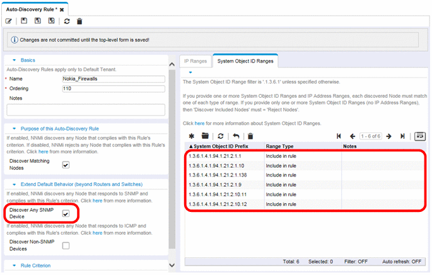Viewport: 432px width, 275px height.
Task: Refresh the System Object ID table
Action: [221, 136]
